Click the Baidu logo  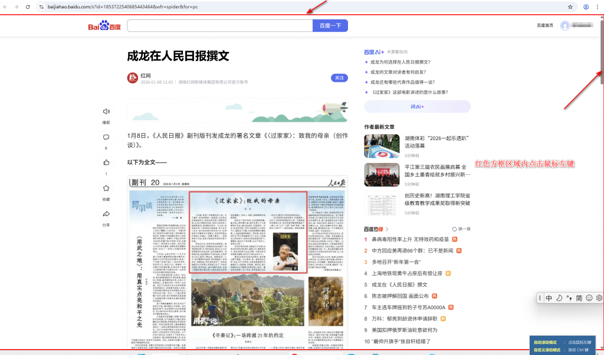[x=104, y=26]
